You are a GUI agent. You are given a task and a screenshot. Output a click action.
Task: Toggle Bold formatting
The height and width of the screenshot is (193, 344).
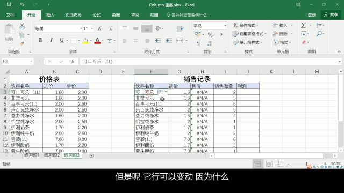pos(40,40)
